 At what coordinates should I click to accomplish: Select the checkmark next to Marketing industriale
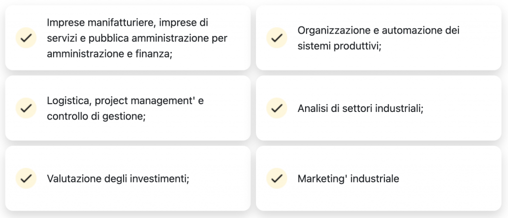pos(277,178)
